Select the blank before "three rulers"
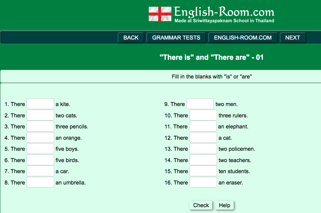 point(203,115)
